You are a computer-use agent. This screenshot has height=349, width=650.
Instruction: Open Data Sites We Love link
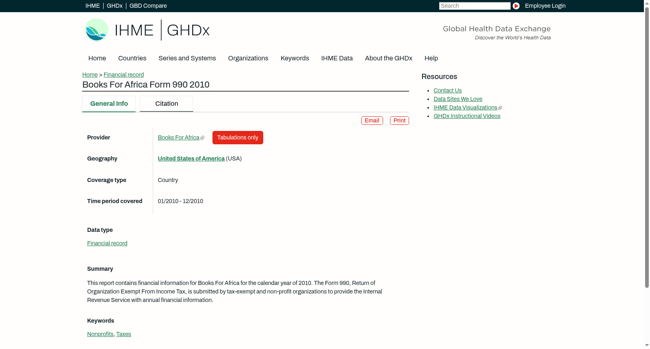coord(458,99)
